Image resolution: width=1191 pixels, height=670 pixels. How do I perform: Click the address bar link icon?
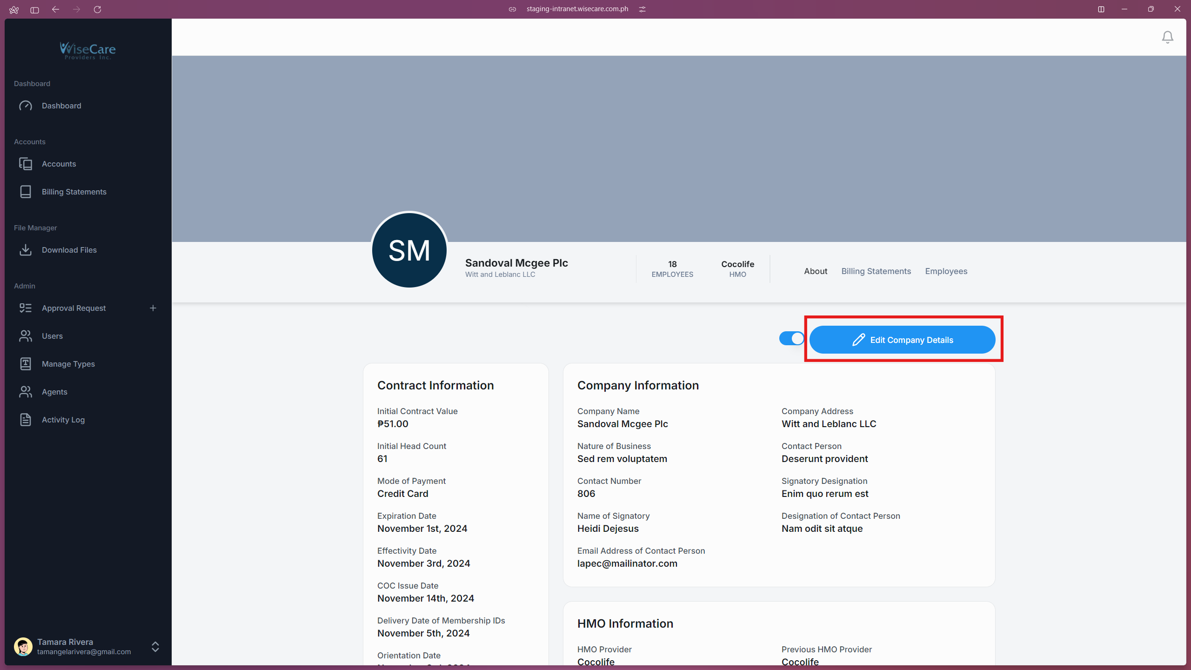pyautogui.click(x=512, y=9)
